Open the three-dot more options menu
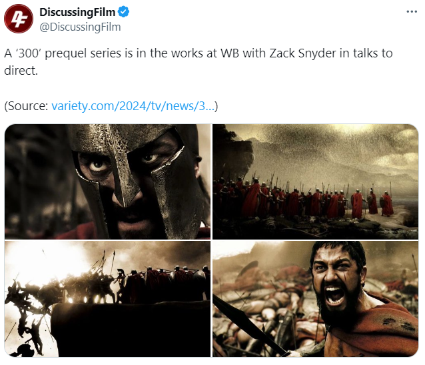The image size is (425, 365). point(412,12)
